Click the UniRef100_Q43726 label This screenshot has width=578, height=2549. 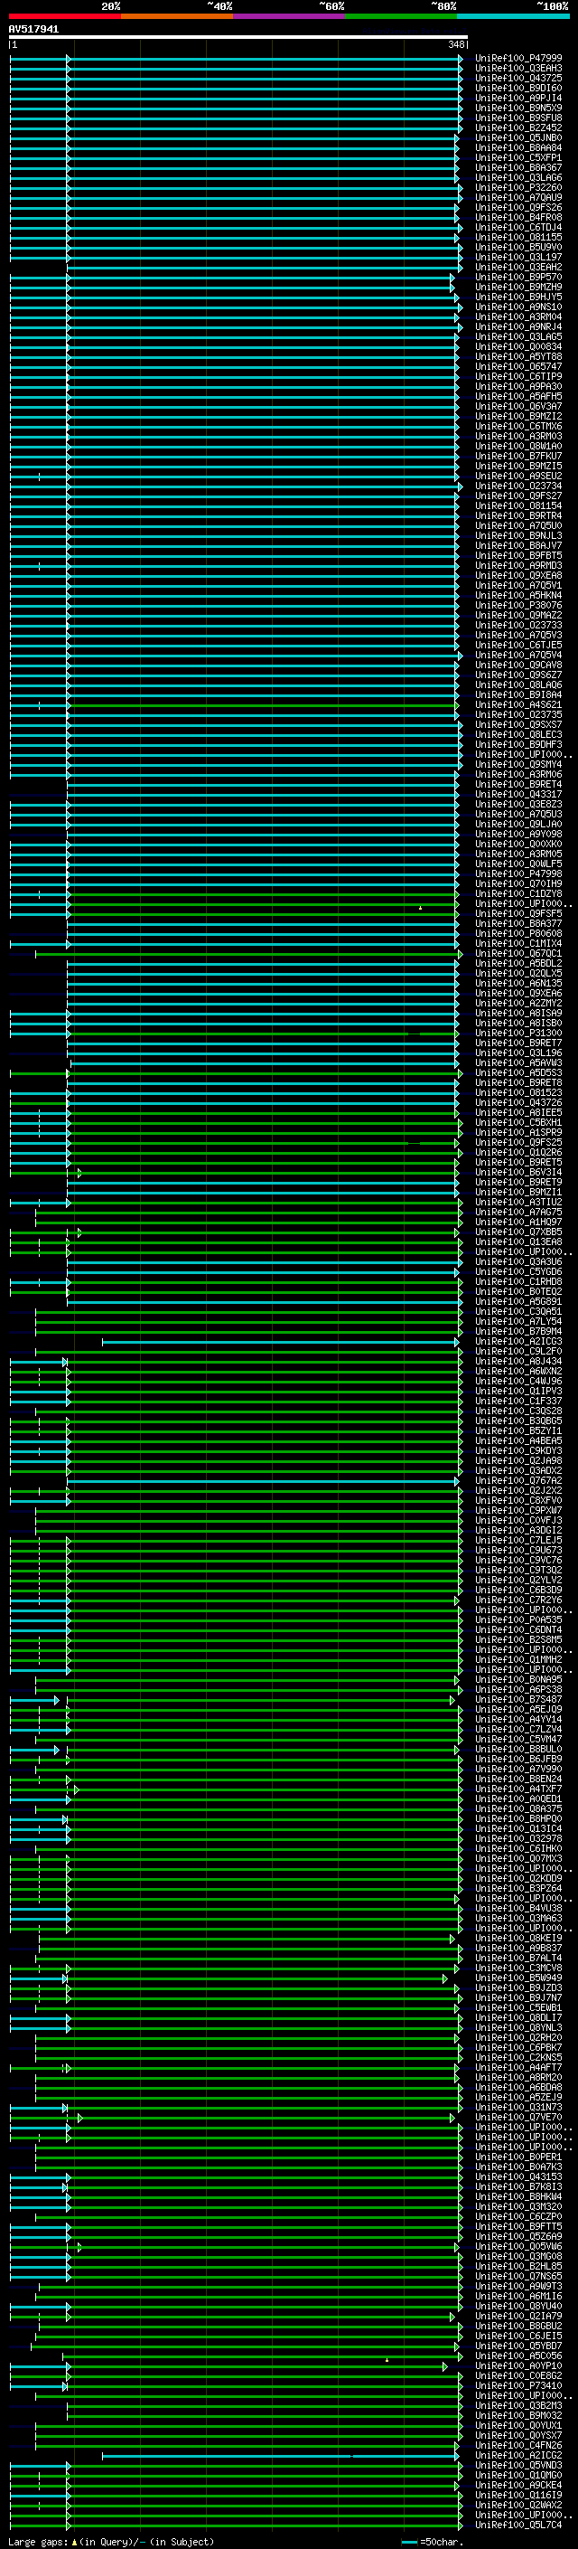click(518, 1102)
